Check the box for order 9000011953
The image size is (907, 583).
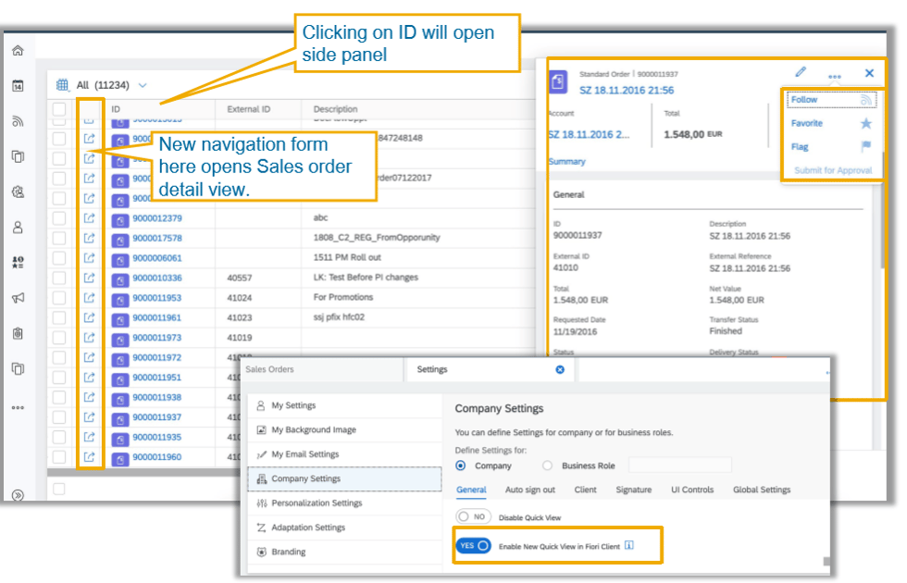click(59, 297)
